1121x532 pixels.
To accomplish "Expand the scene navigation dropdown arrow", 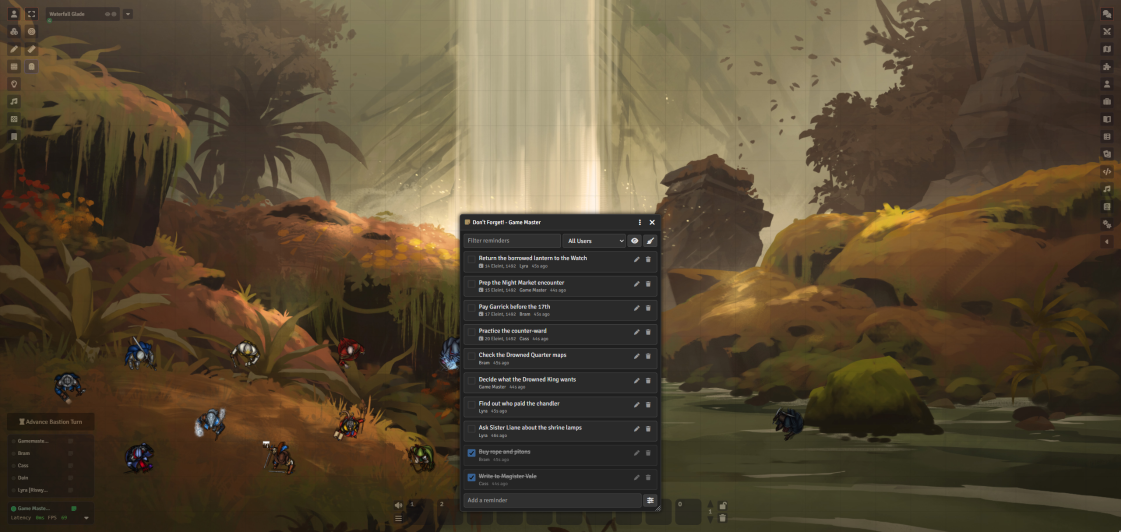I will [x=128, y=14].
